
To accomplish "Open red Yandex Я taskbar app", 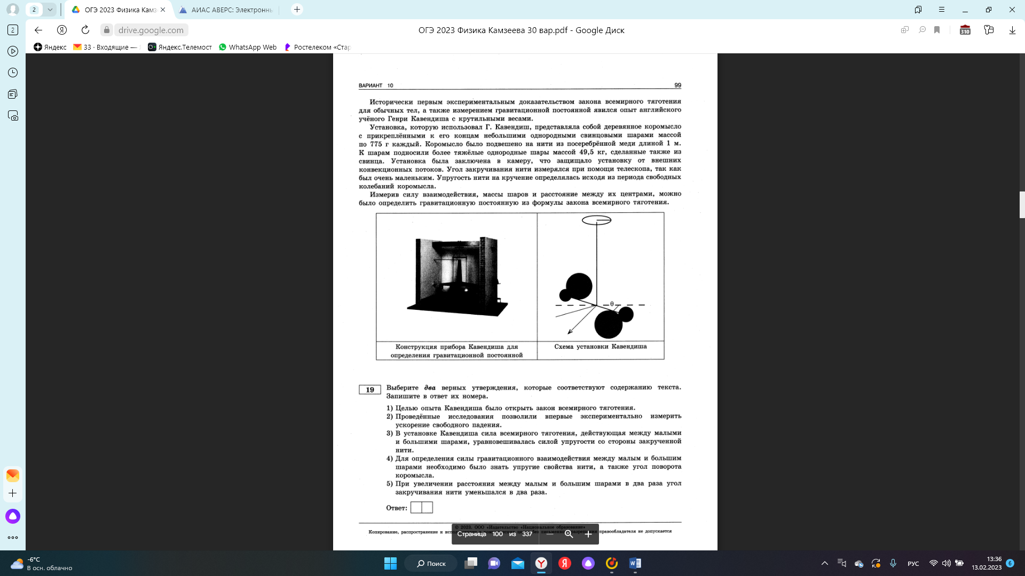I will pyautogui.click(x=565, y=563).
